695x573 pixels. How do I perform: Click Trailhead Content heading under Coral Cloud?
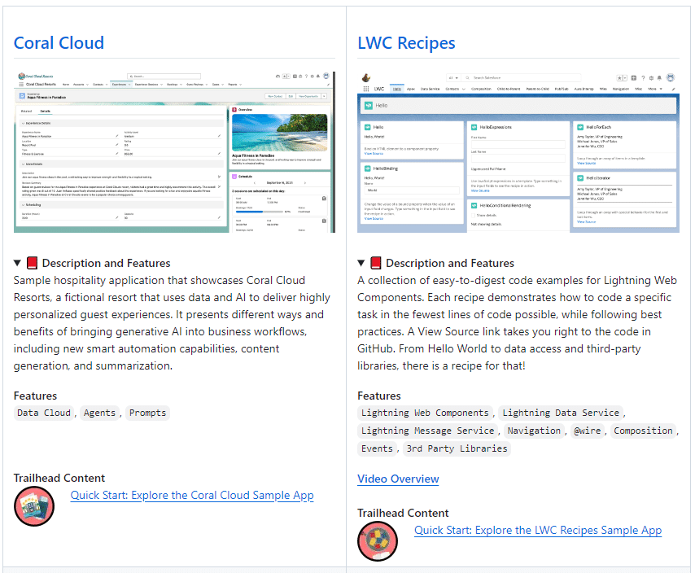pyautogui.click(x=59, y=478)
